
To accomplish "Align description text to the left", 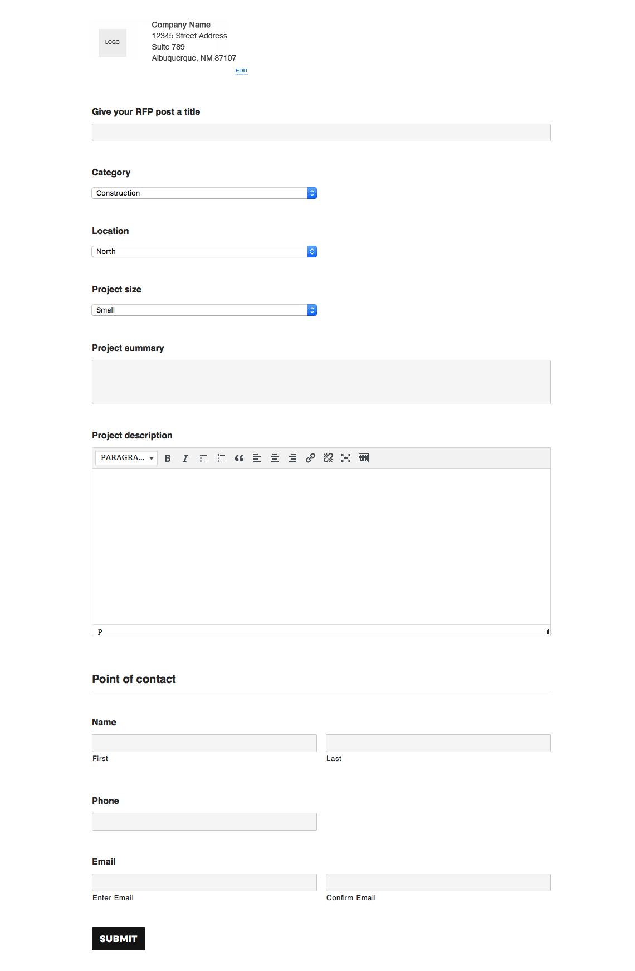I will pos(257,458).
